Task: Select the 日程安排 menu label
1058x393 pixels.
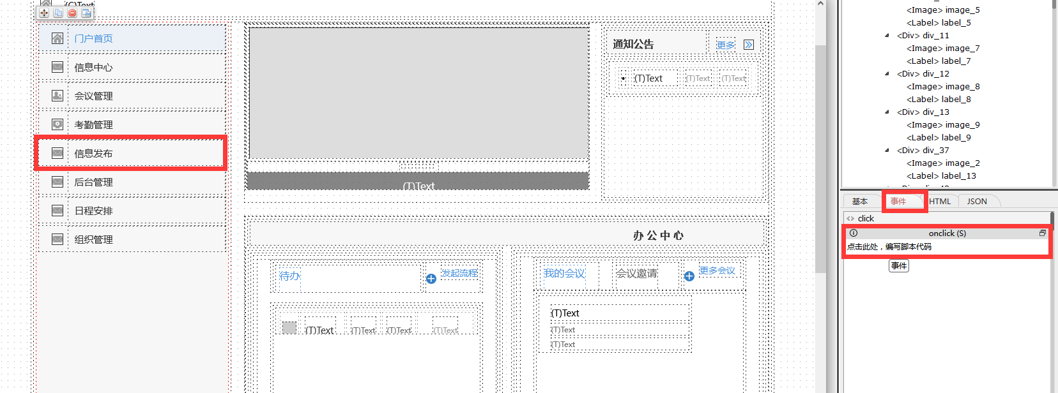Action: 93,211
